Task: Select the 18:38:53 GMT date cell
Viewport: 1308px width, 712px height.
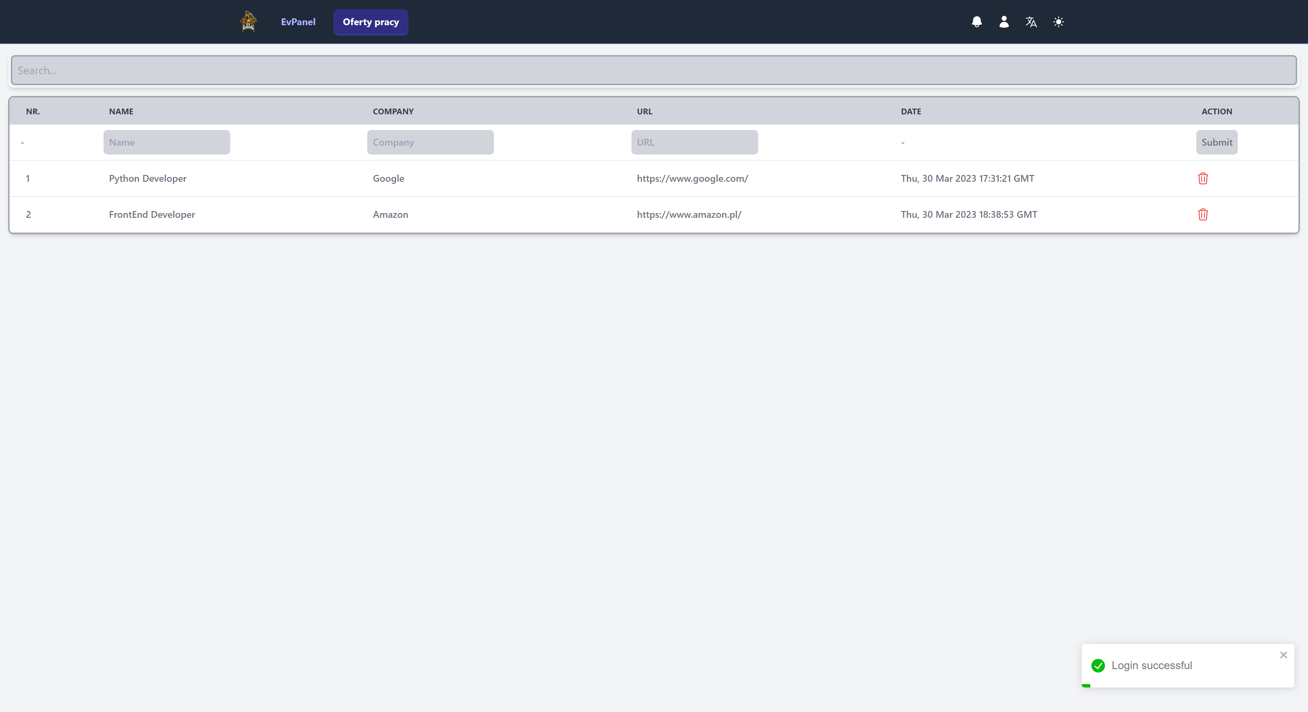Action: [969, 214]
